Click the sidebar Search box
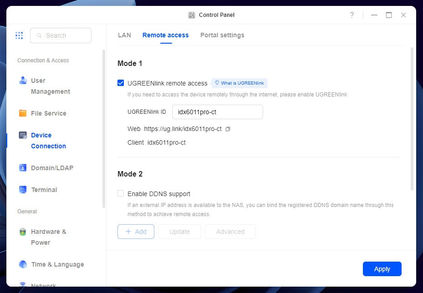This screenshot has width=423, height=293. tap(61, 35)
